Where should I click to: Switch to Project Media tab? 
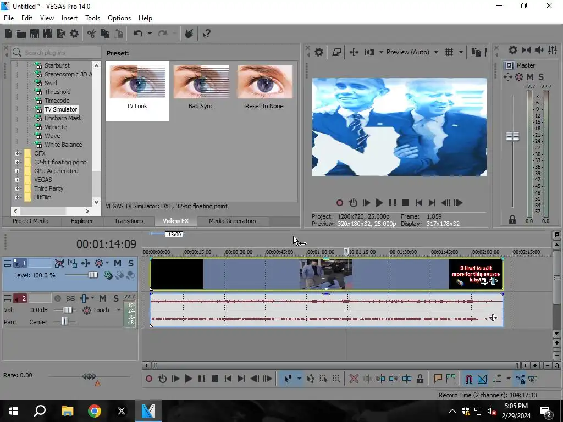pyautogui.click(x=31, y=221)
